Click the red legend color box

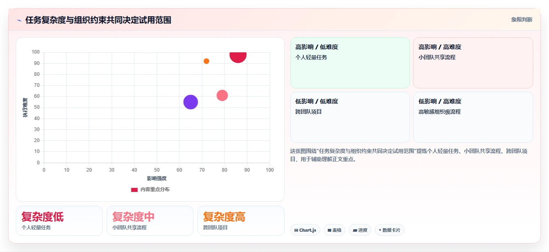(x=134, y=190)
